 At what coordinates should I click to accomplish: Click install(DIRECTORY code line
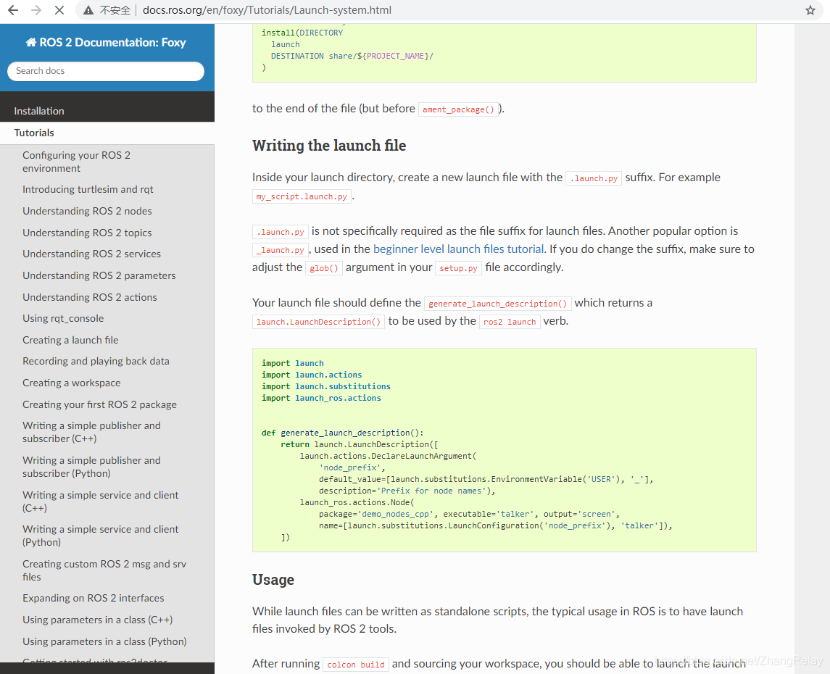point(302,33)
